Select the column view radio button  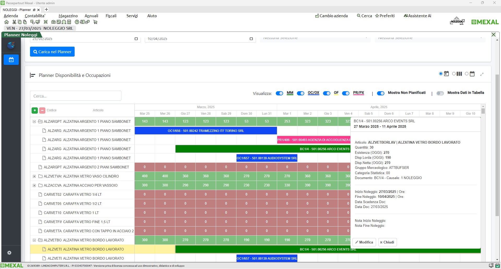(454, 74)
